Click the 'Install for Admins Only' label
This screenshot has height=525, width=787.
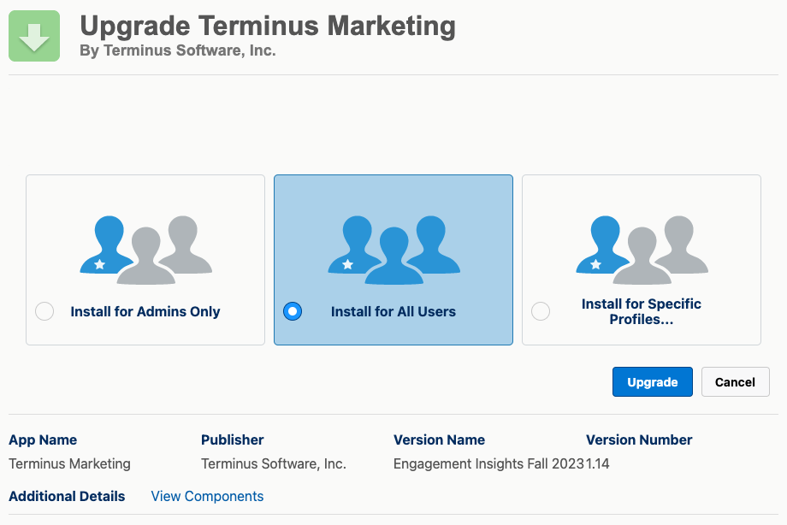[145, 311]
